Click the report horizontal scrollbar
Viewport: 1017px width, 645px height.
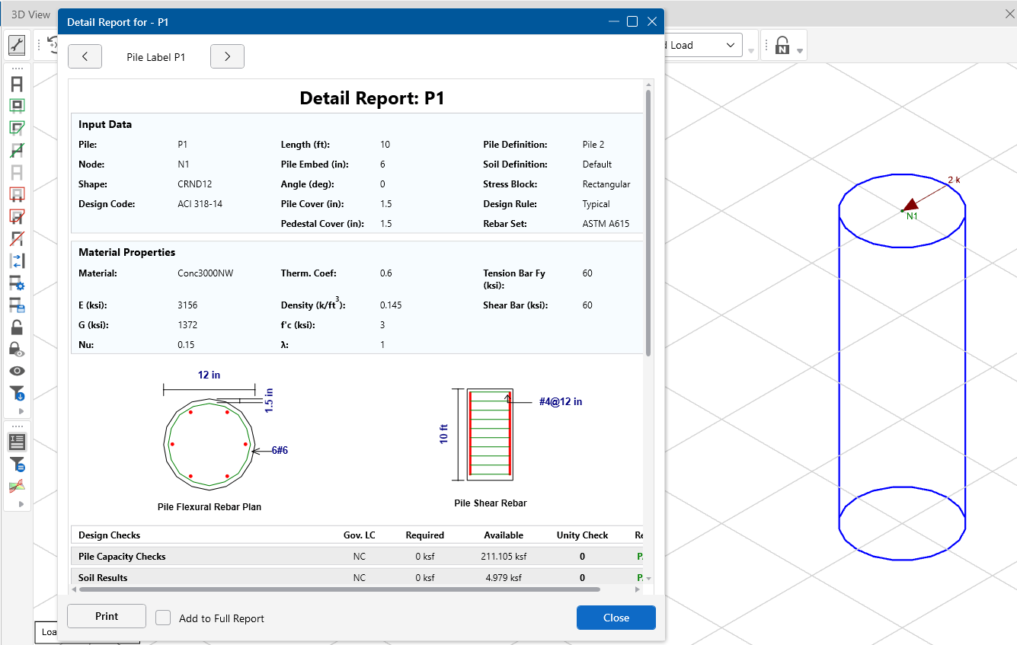[x=339, y=589]
